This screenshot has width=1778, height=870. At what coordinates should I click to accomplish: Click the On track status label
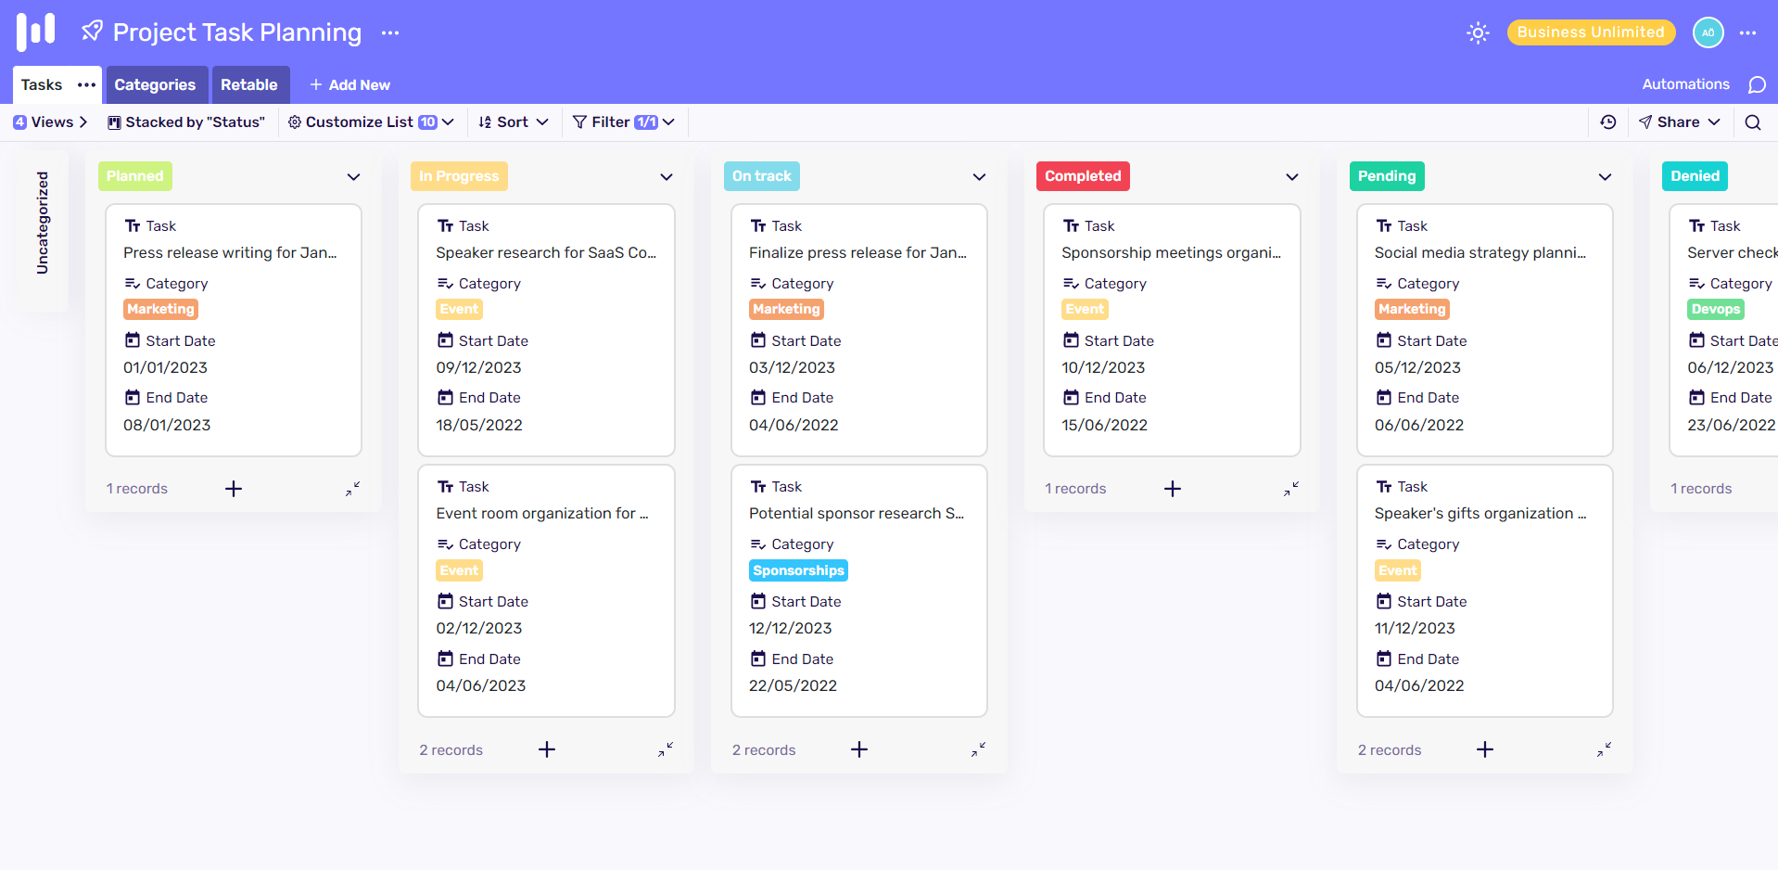click(x=762, y=176)
